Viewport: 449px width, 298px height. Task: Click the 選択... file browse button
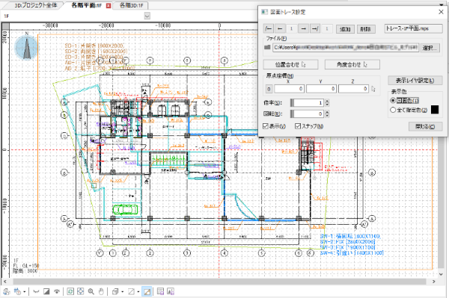[x=430, y=48]
